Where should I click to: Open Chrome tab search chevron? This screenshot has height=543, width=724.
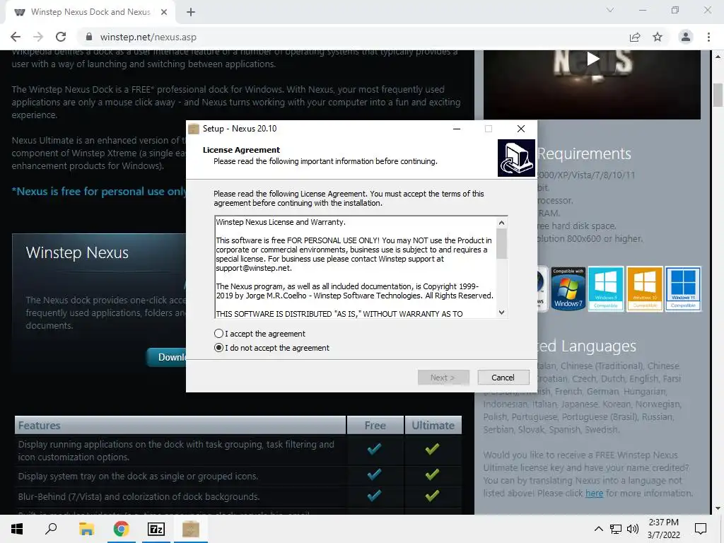(610, 10)
